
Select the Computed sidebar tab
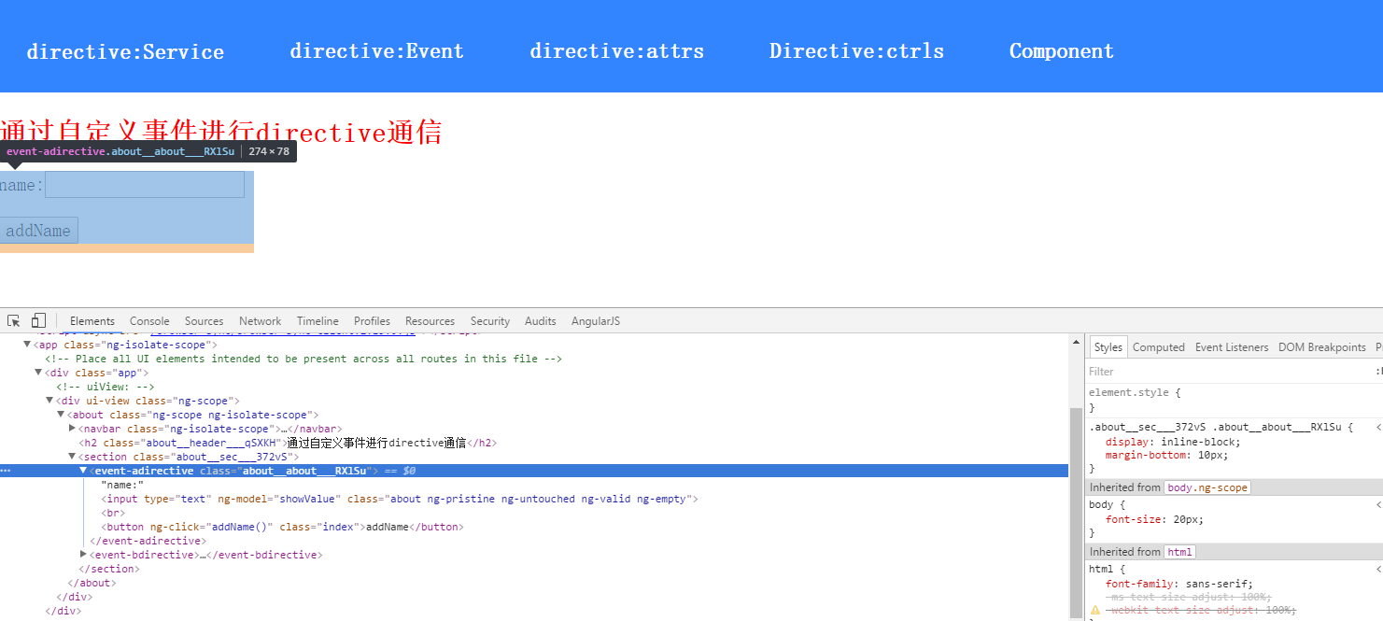coord(1158,347)
